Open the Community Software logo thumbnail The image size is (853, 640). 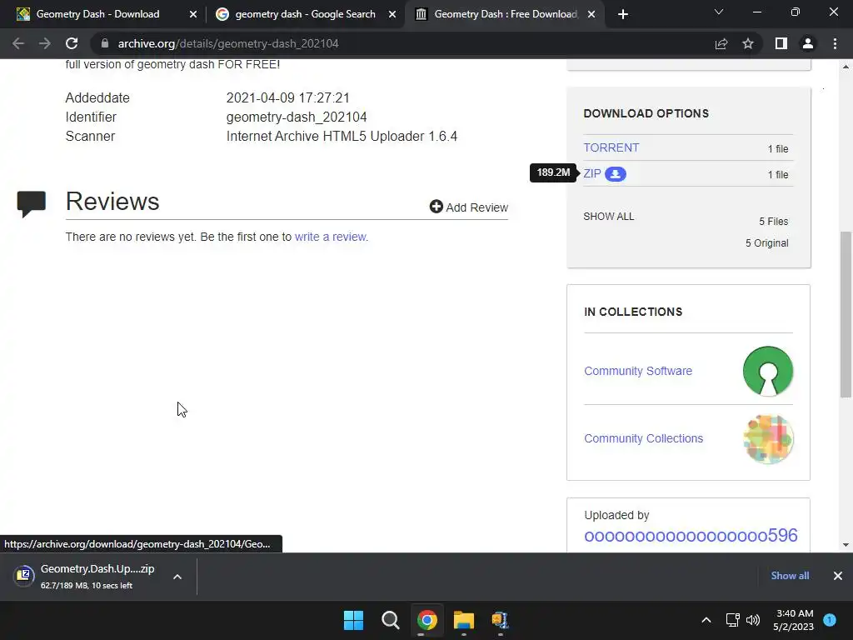767,371
